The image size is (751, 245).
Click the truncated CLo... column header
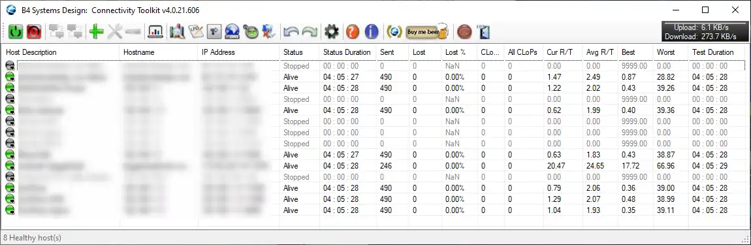point(490,52)
